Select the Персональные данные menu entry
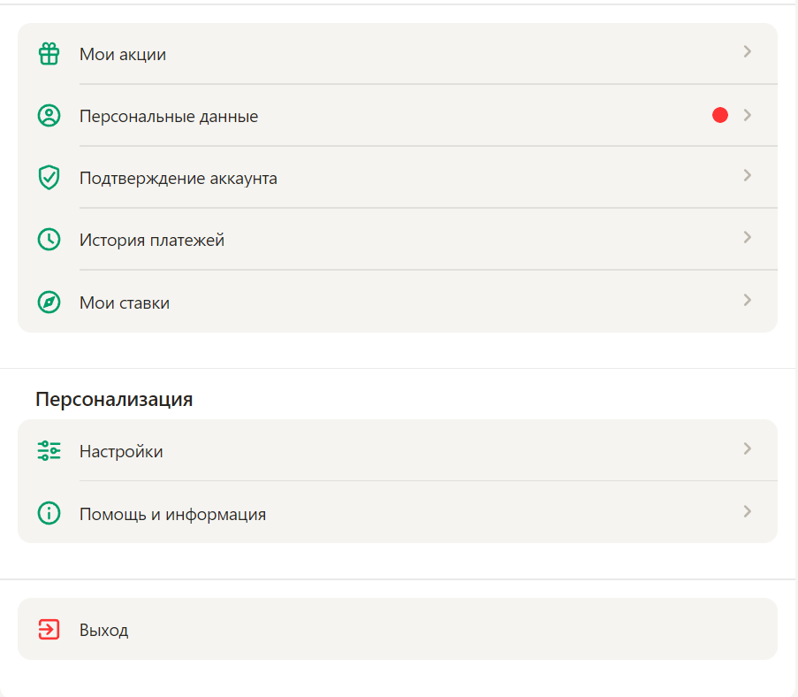 [x=398, y=116]
